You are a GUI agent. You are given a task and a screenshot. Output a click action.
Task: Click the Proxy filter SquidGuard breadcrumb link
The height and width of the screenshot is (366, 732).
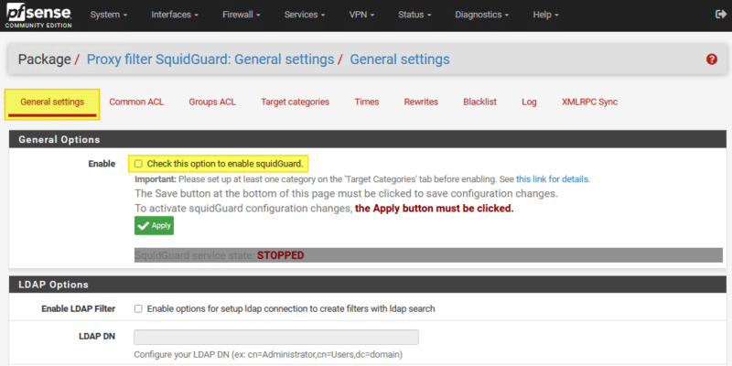[x=210, y=59]
